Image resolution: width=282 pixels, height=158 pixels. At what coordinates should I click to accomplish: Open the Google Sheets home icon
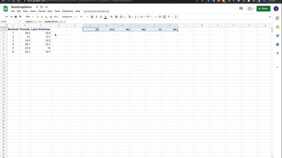click(x=6, y=9)
